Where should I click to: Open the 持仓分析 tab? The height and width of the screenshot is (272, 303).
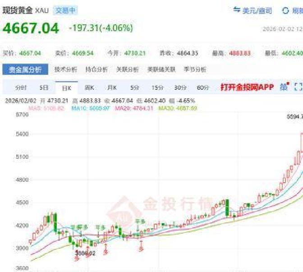[96, 69]
